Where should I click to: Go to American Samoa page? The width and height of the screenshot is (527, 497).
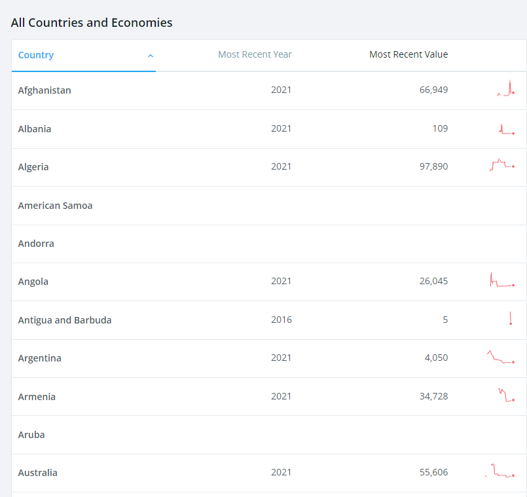pos(55,206)
